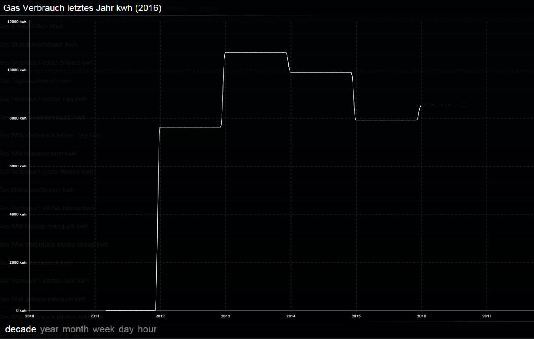Select the year time range
Viewport: 534px width, 339px height.
49,329
